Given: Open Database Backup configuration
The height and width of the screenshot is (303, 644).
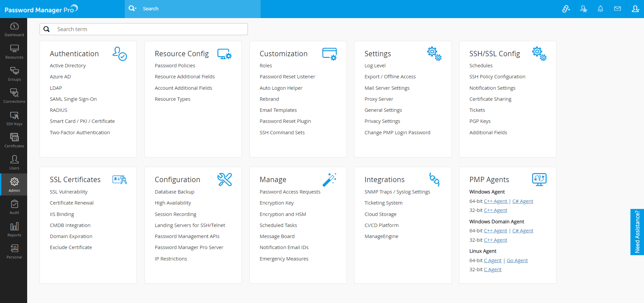Looking at the screenshot, I should (x=174, y=192).
